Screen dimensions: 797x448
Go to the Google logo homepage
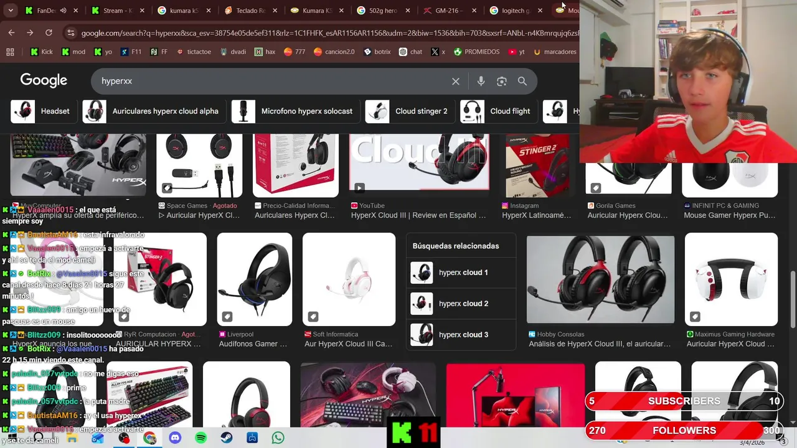click(x=44, y=80)
